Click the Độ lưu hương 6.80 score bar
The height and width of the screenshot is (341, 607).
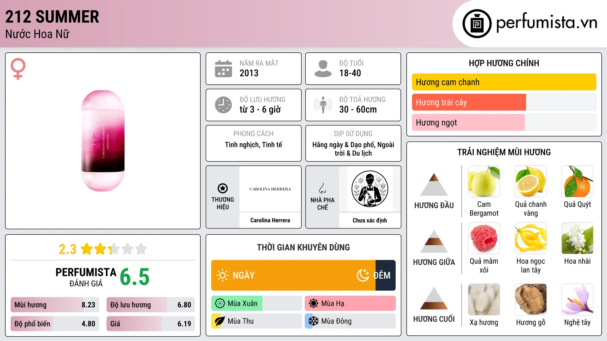point(151,305)
